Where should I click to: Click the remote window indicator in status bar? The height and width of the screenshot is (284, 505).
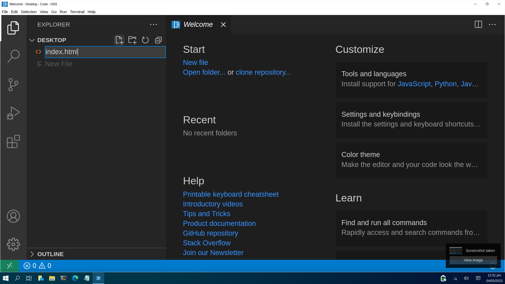pyautogui.click(x=9, y=266)
